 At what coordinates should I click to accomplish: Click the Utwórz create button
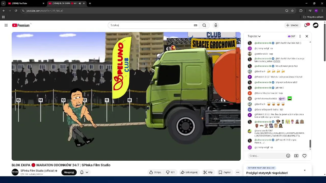tap(292, 25)
